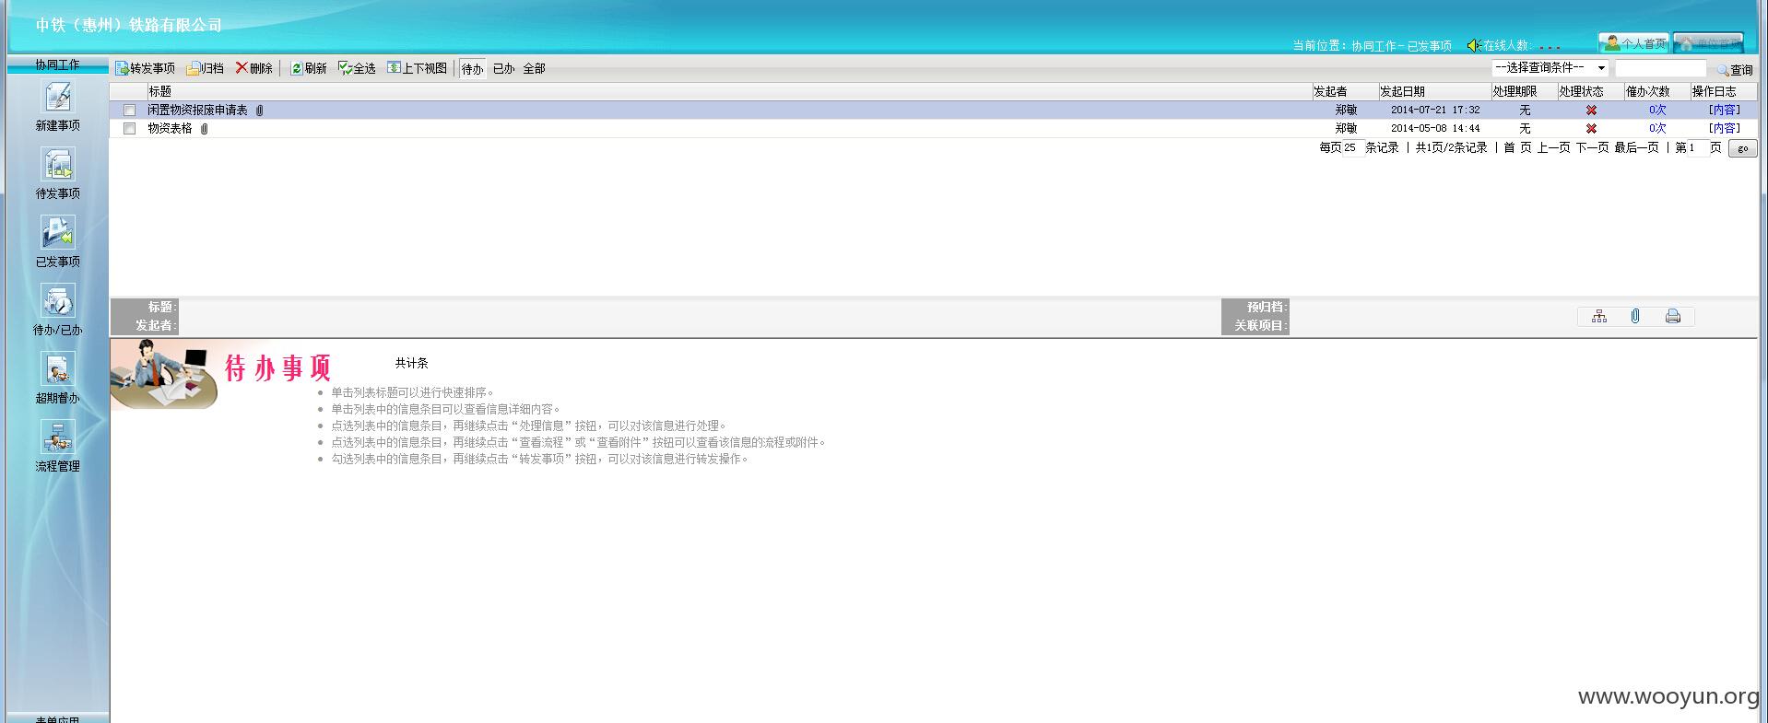This screenshot has width=1768, height=723.
Task: Open [内容] log for 物资表格
Action: (x=1724, y=129)
